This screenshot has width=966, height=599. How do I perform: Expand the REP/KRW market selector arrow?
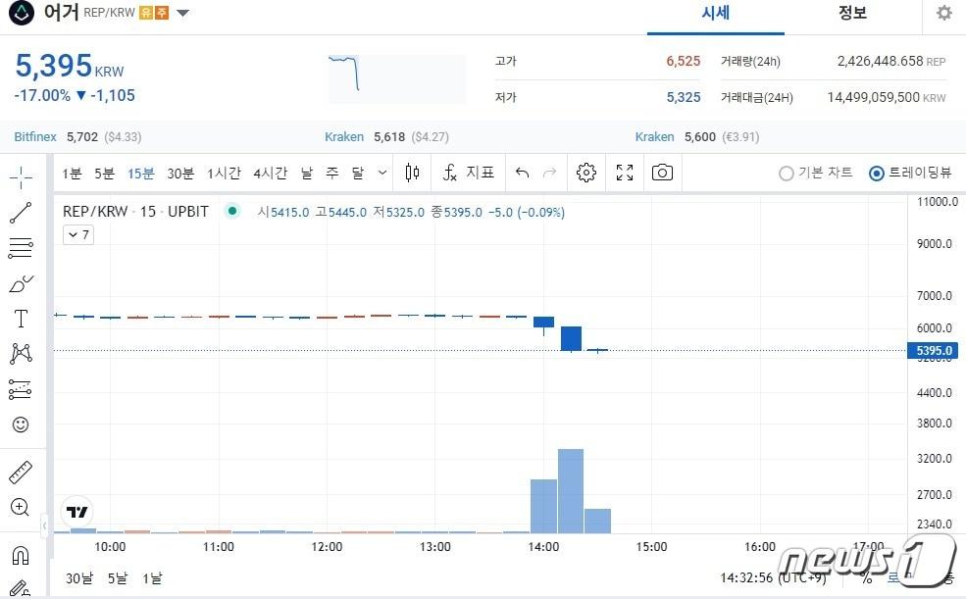[183, 13]
